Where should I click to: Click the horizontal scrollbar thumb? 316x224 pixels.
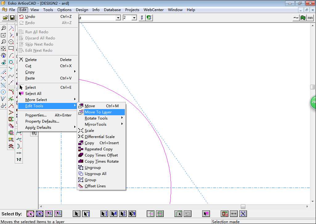pyautogui.click(x=243, y=206)
